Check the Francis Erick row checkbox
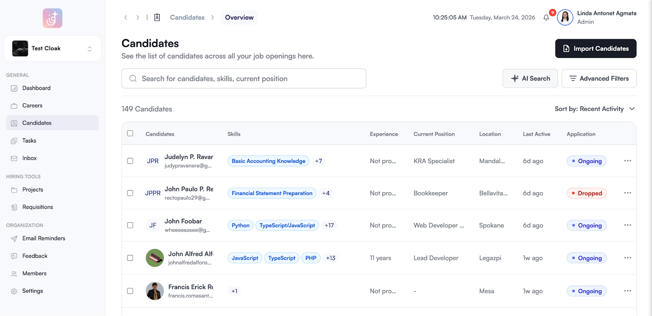Image resolution: width=652 pixels, height=316 pixels. (x=130, y=291)
